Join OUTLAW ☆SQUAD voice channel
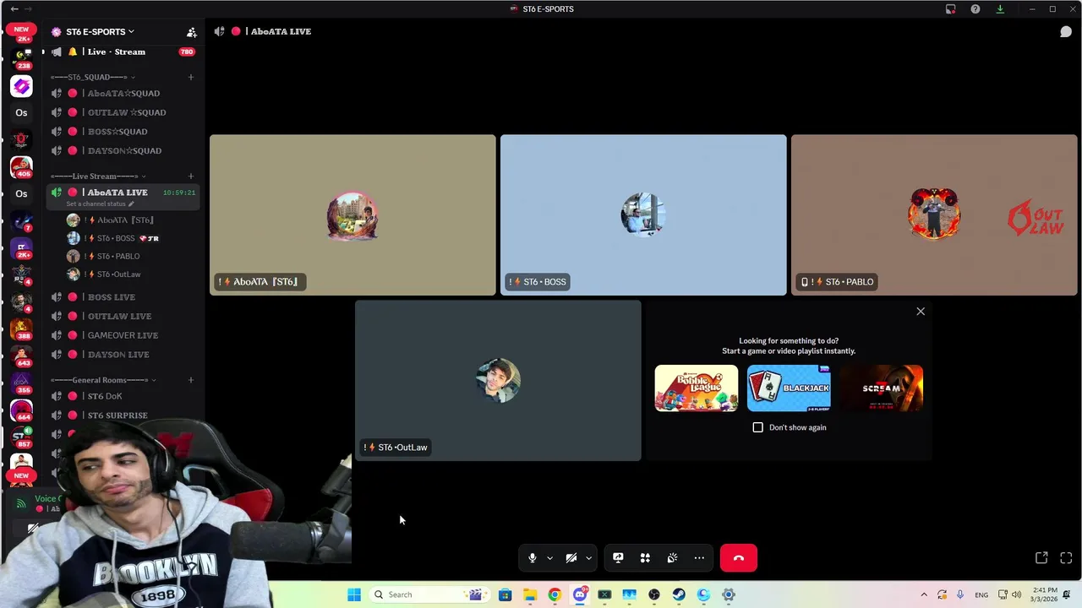This screenshot has width=1082, height=608. 123,112
